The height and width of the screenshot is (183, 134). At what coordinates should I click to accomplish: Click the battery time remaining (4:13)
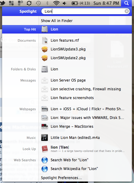click(x=85, y=3)
